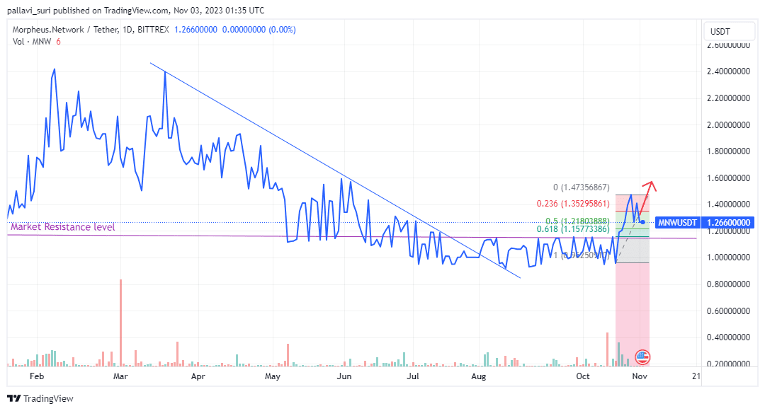Screen dimensions: 765x411
Task: Click the MNWUSDT price label tag
Action: coord(677,222)
